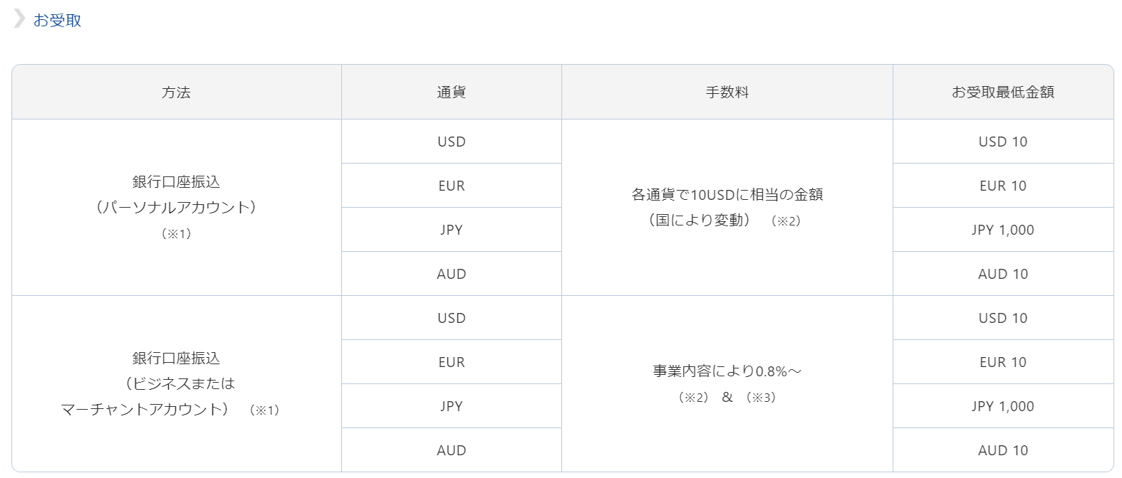Select the USD currency cell for personal account
1122x478 pixels.
452,142
